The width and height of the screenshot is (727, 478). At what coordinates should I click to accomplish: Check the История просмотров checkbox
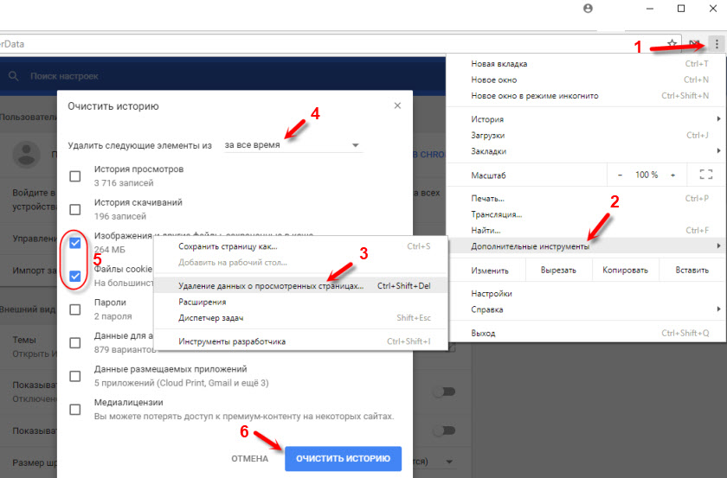pos(75,175)
